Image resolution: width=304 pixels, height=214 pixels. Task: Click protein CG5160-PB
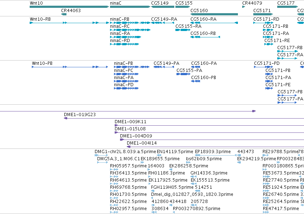[195, 81]
